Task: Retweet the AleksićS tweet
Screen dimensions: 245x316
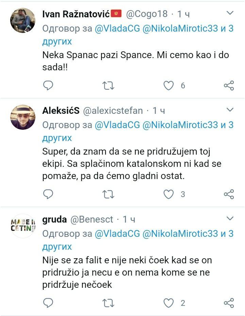Action: pos(109,194)
